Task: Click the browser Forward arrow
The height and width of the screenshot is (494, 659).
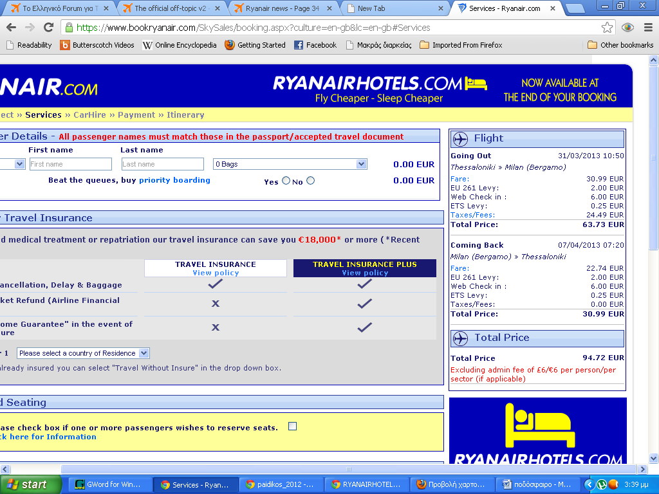Action: click(30, 28)
